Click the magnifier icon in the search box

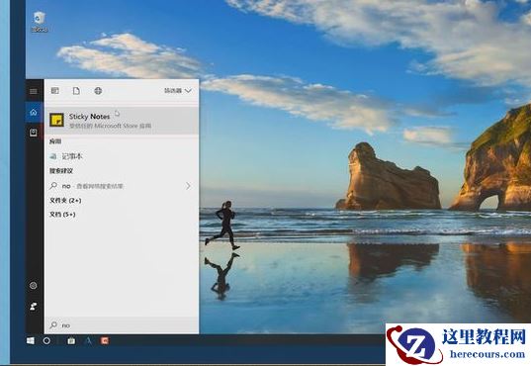(53, 325)
